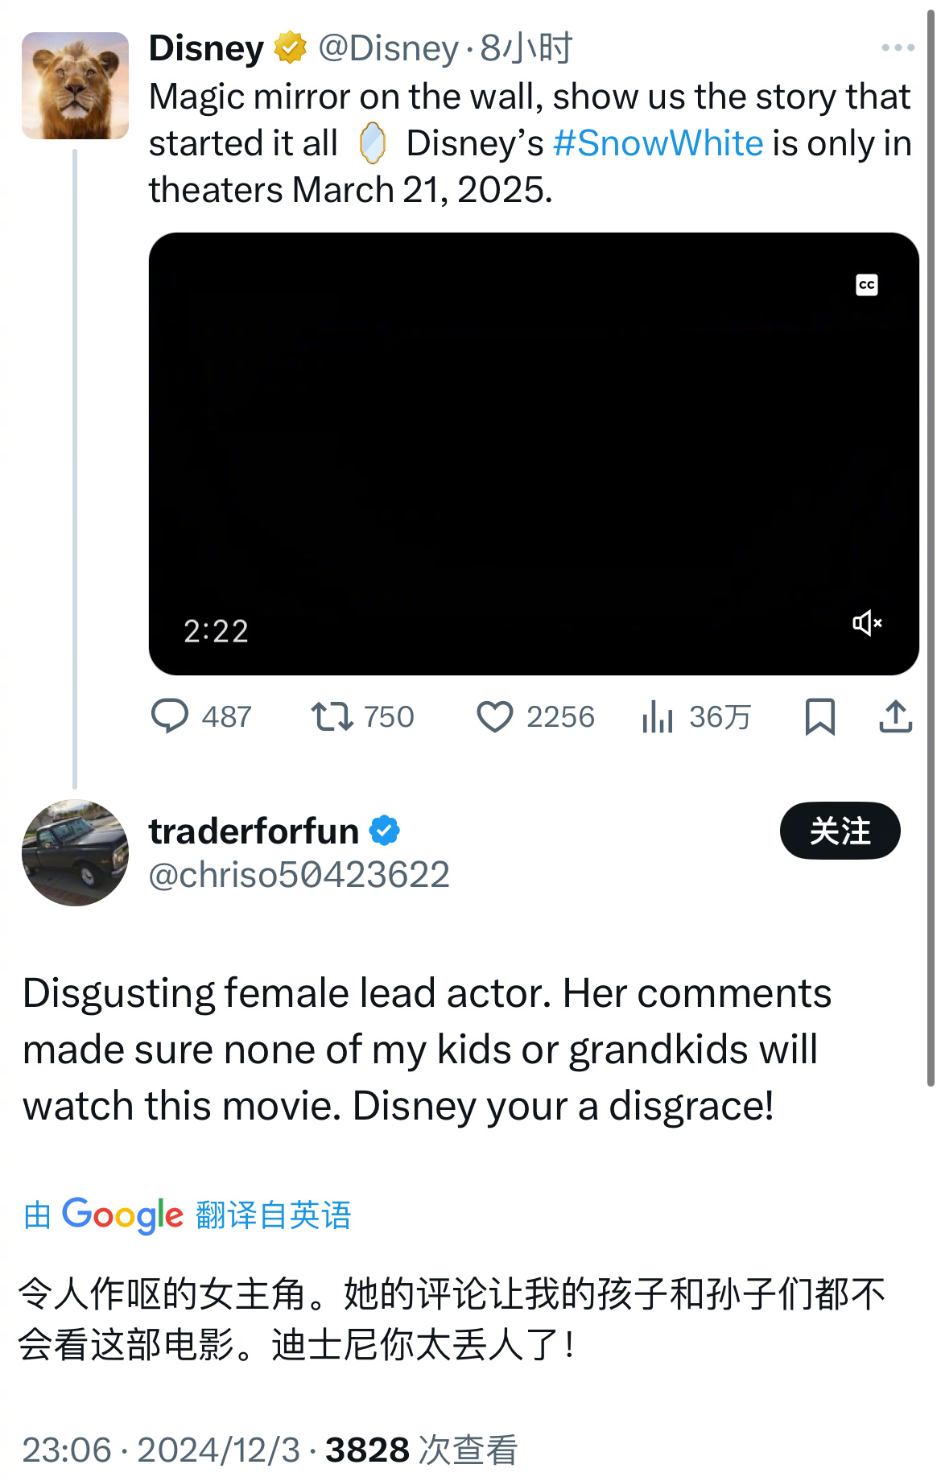This screenshot has width=941, height=1481.
Task: Open Disney's lion profile picture
Action: click(x=75, y=85)
